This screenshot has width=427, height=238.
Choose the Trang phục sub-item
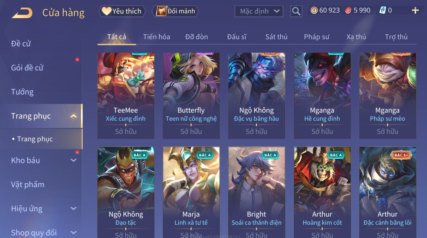(35, 139)
